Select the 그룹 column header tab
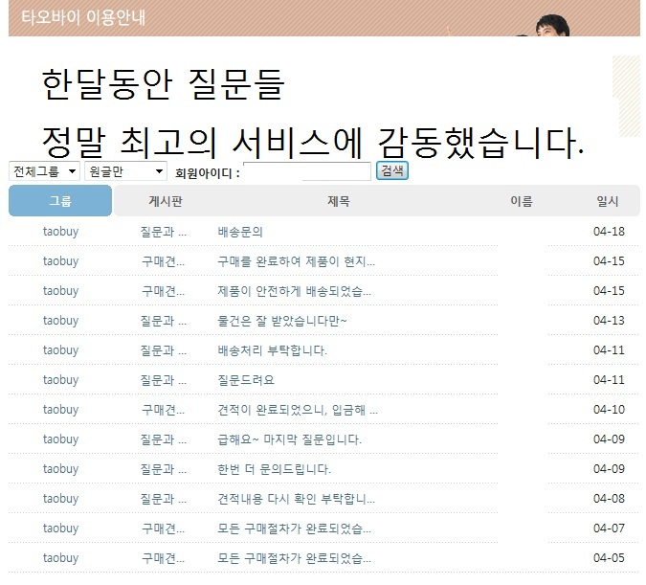Viewport: 646px width, 585px height. click(x=60, y=201)
